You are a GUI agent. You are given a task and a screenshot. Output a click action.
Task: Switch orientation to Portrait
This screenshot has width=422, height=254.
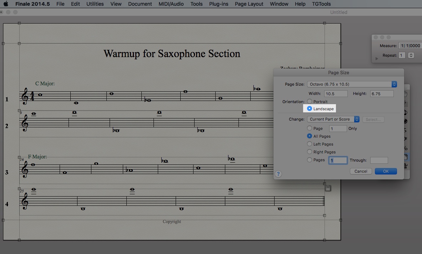(310, 101)
